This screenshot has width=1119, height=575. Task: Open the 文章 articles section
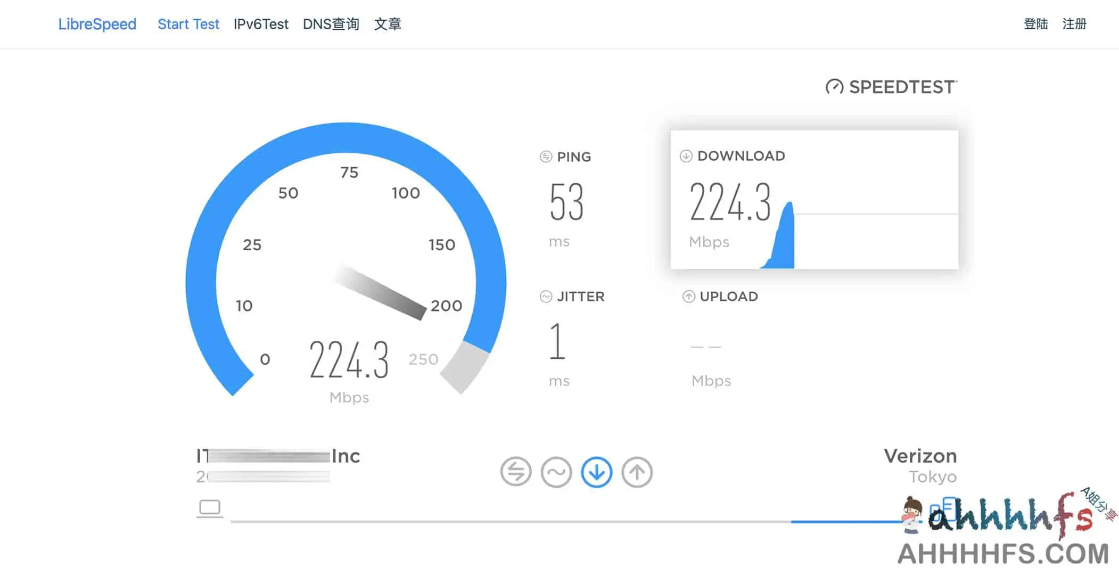pyautogui.click(x=389, y=24)
